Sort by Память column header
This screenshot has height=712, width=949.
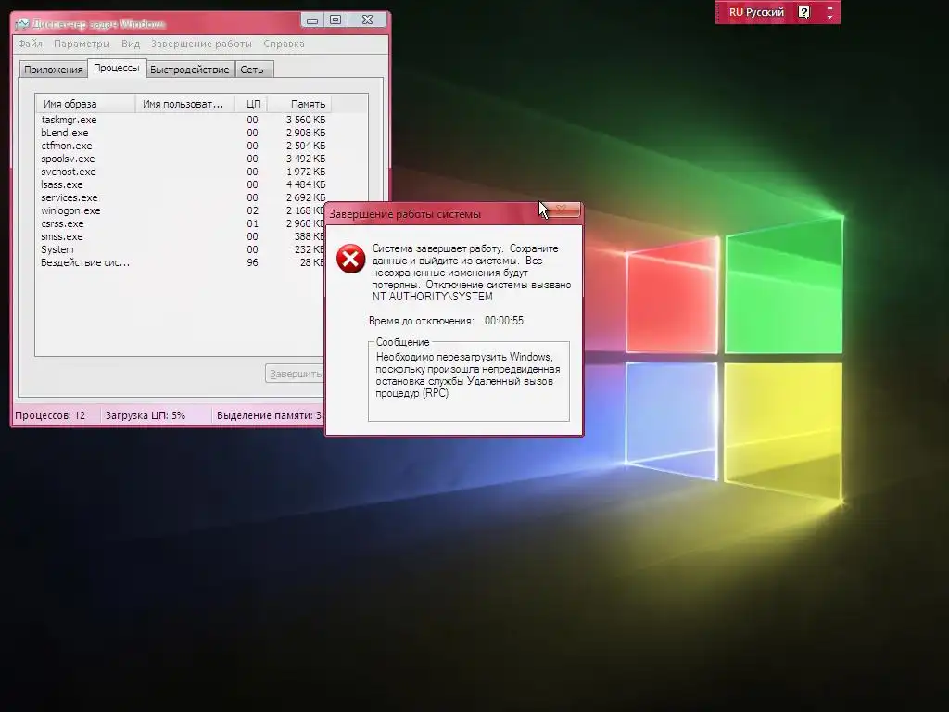pos(299,104)
